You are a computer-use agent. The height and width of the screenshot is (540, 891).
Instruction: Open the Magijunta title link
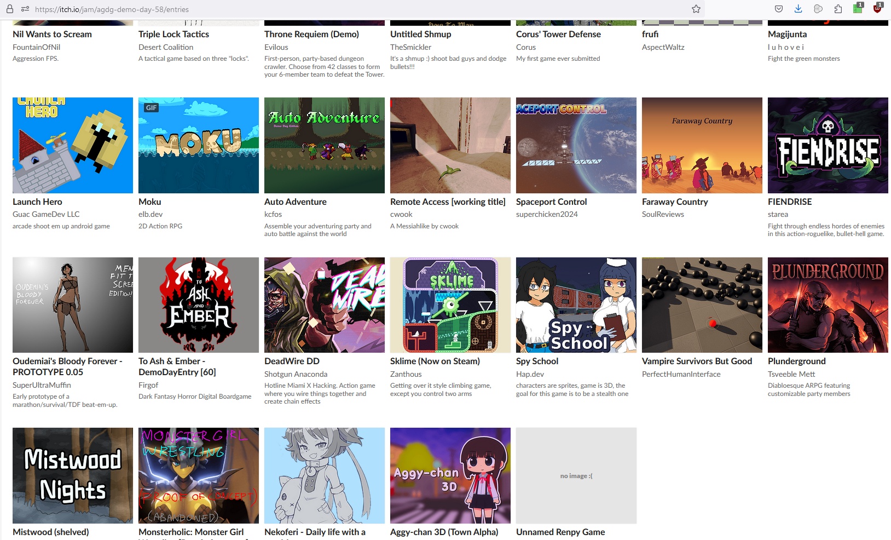click(x=787, y=34)
